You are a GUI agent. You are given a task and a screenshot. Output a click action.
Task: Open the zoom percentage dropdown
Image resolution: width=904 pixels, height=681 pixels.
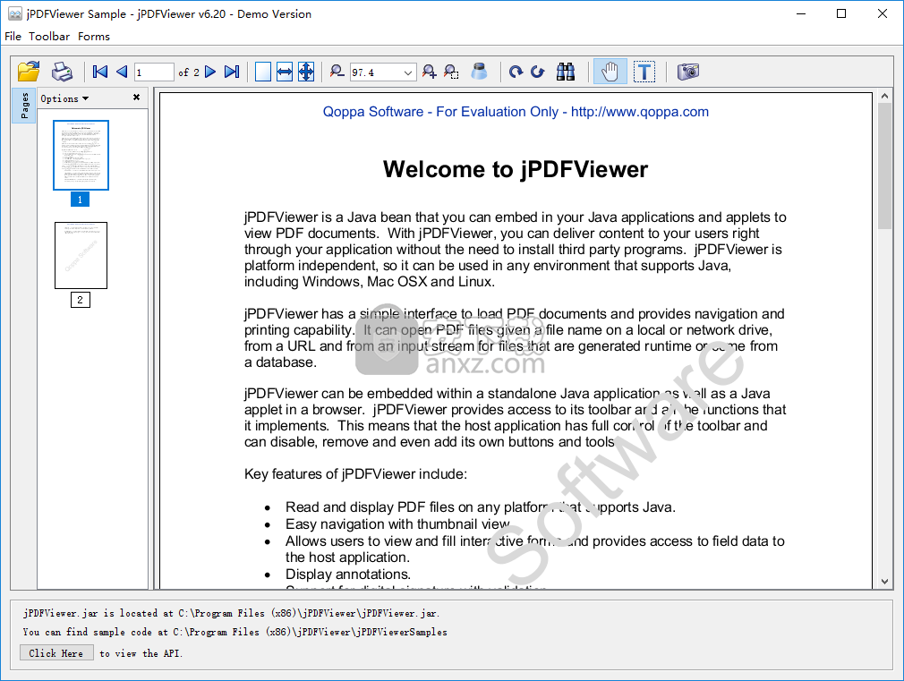click(407, 72)
